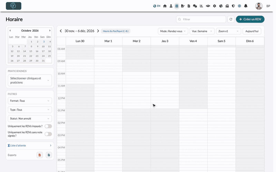
Task: Click the Aujourd'hui button
Action: (252, 31)
